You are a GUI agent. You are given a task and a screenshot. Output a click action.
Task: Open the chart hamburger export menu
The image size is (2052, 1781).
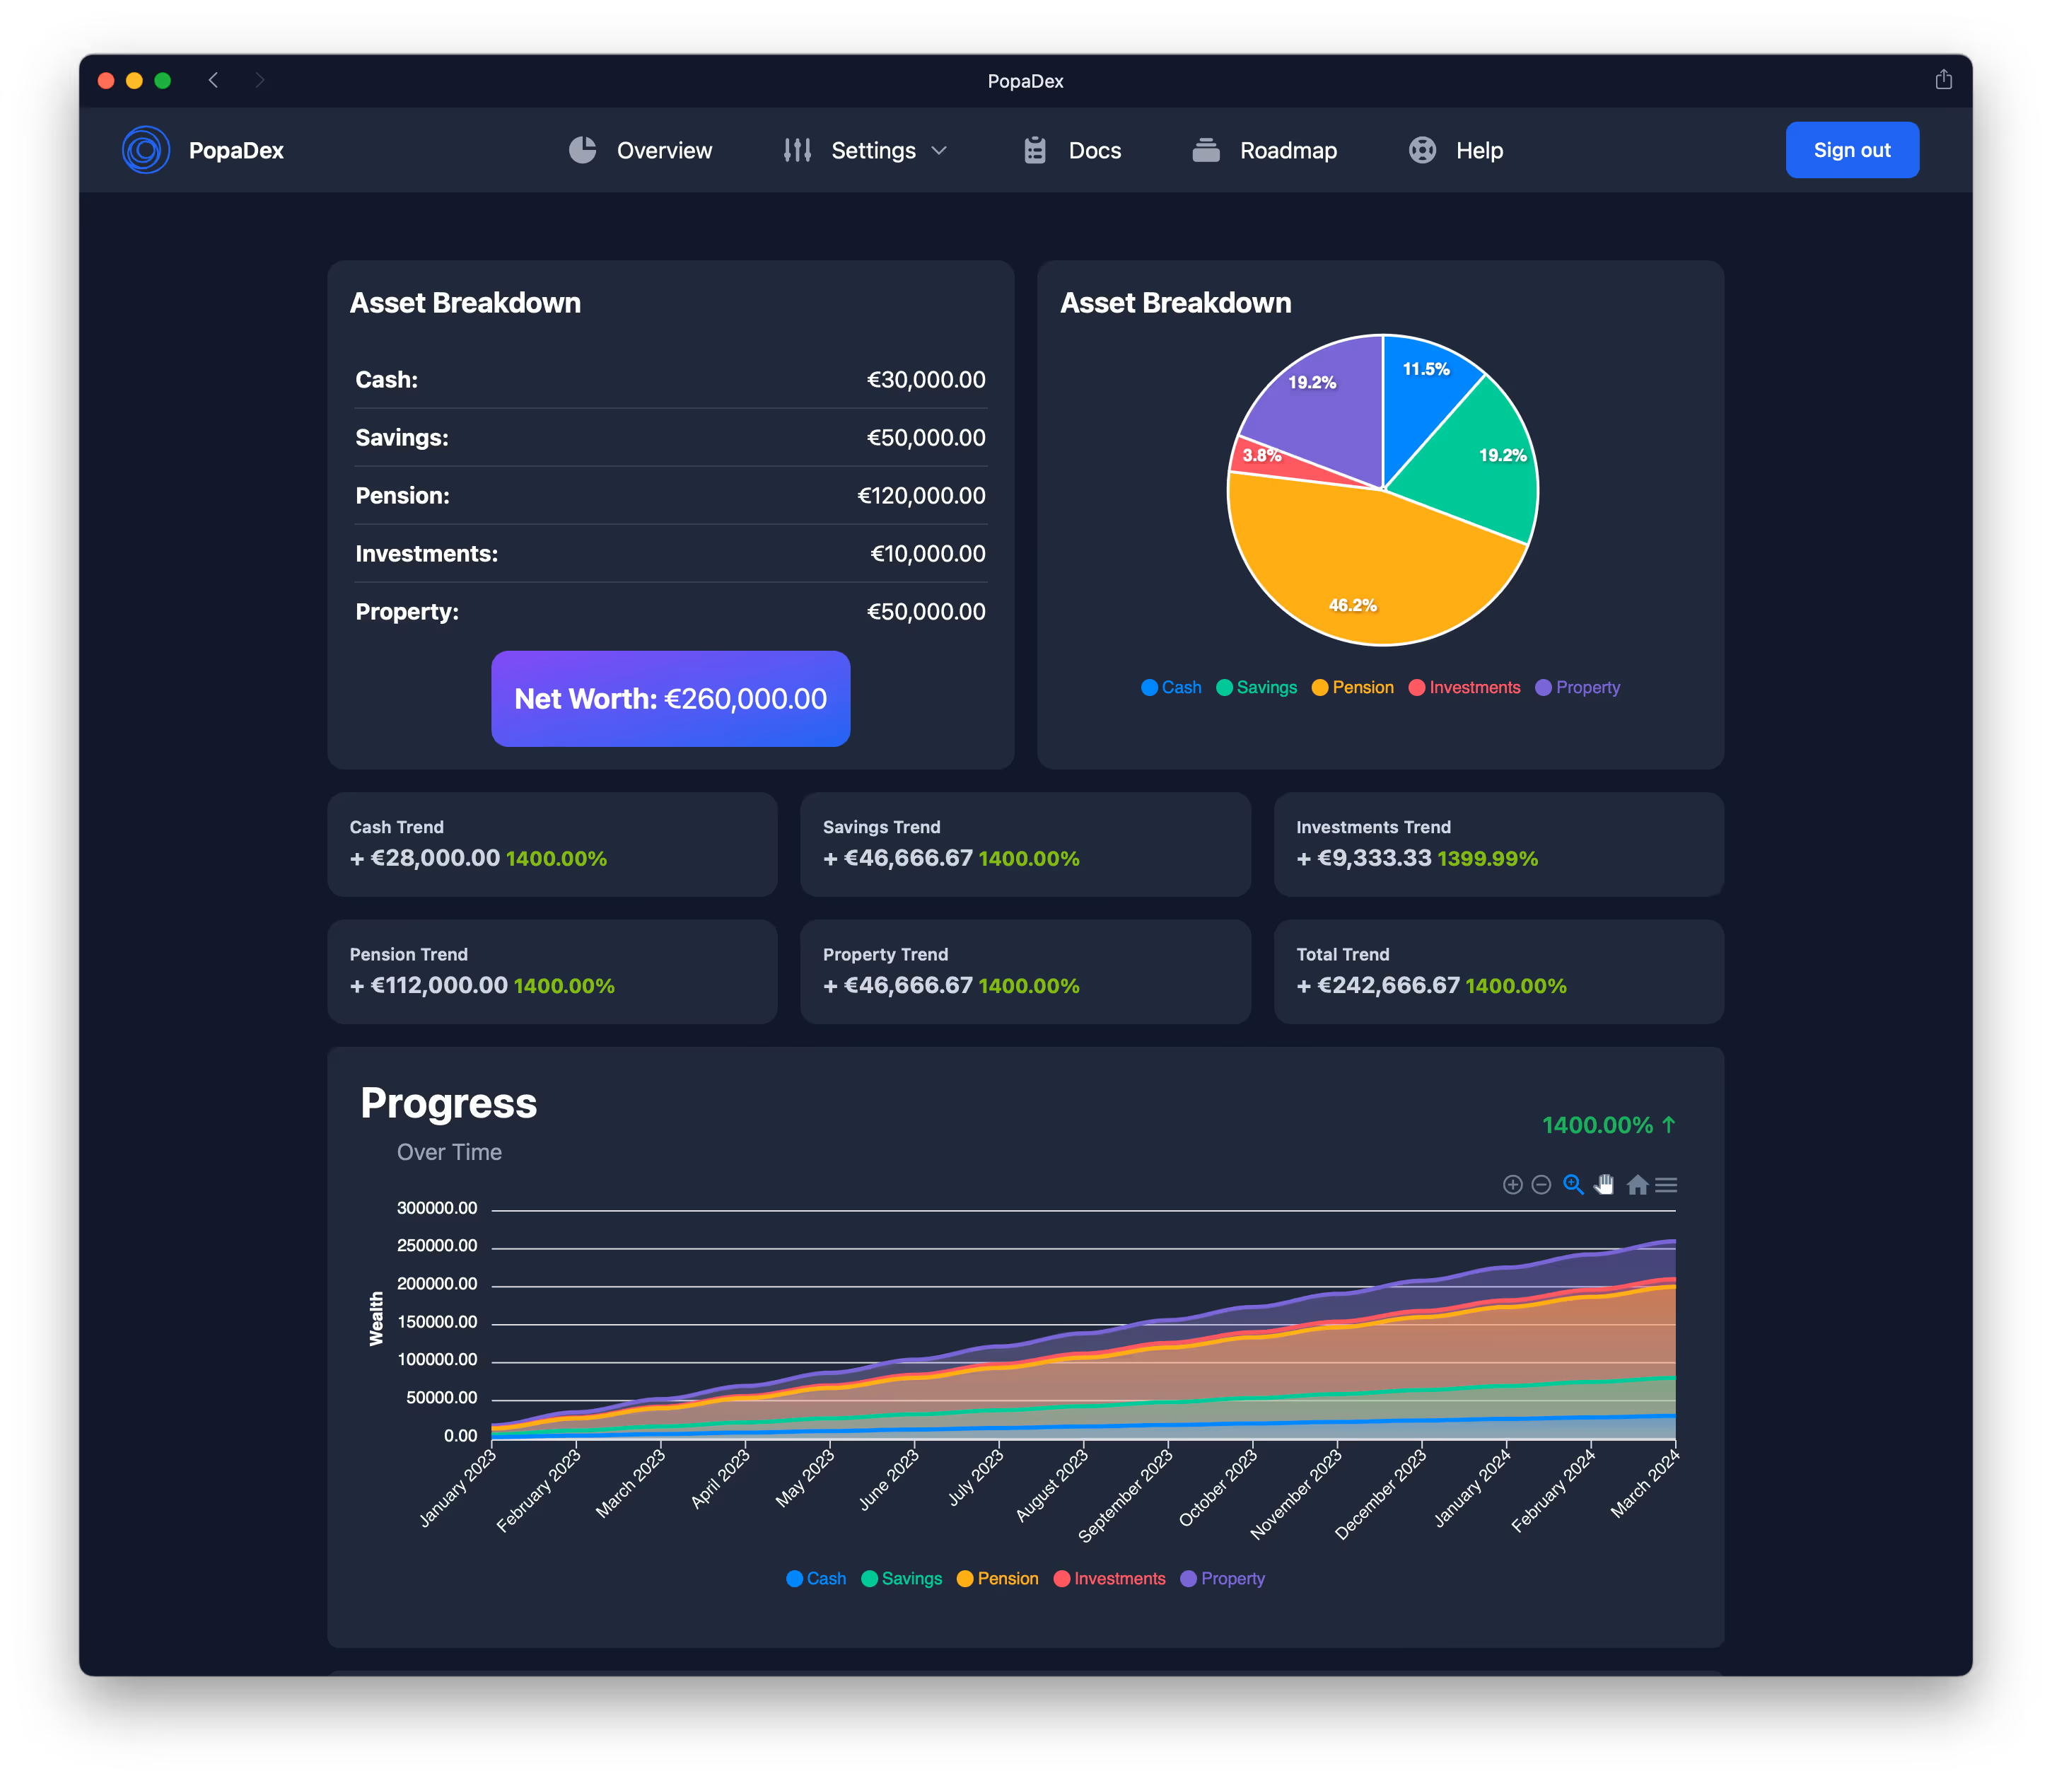1667,1185
